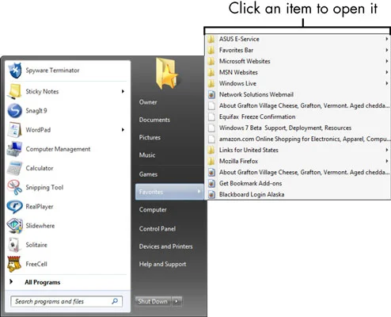Expand WordPad recent files arrow
Screen dimensions: 391x317
(x=123, y=130)
